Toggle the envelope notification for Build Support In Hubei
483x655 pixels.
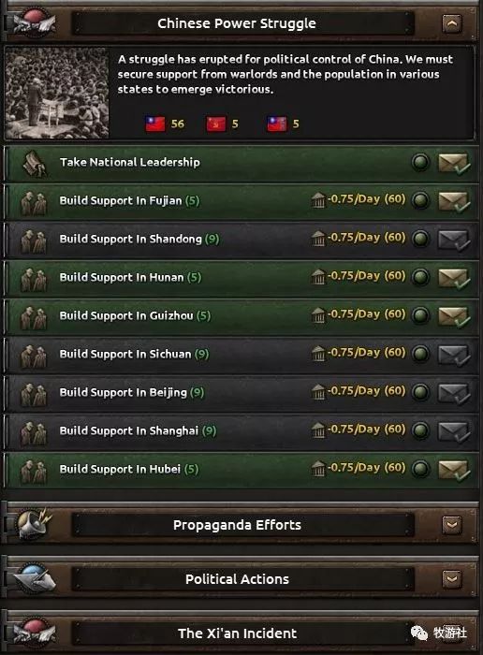(454, 470)
